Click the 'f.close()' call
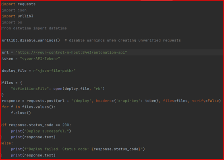Screen dimensions: 224x160 coord(21,113)
